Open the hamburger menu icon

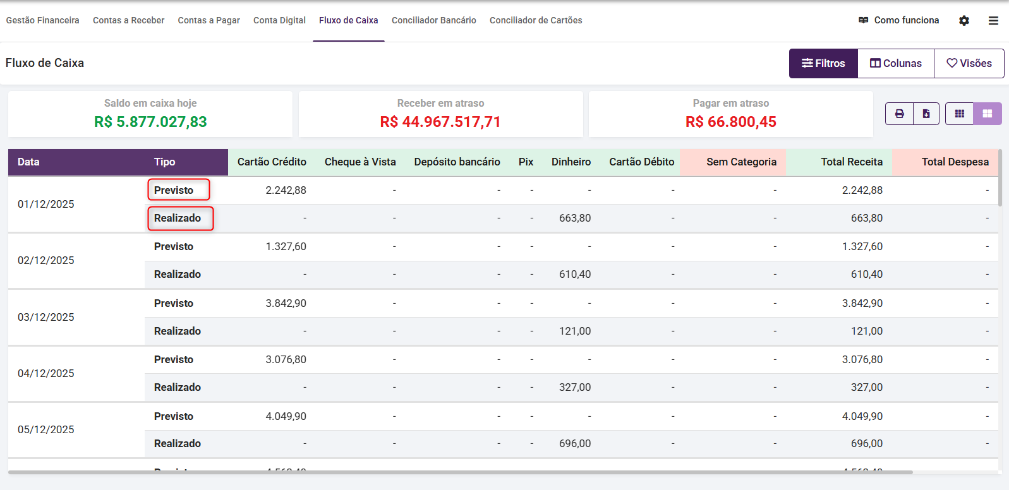(993, 21)
